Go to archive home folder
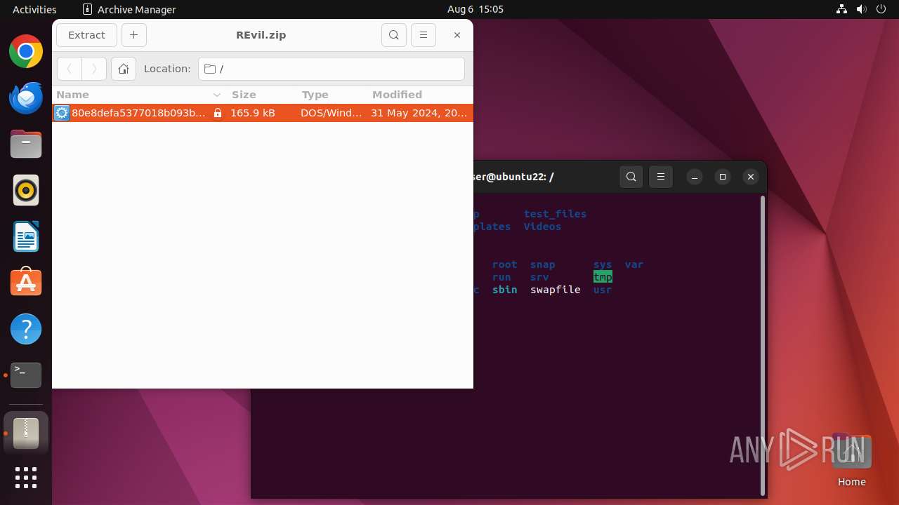The image size is (899, 505). pos(124,69)
